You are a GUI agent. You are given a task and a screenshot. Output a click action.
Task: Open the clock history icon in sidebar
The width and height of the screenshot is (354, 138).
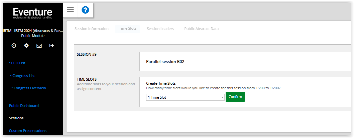click(14, 45)
